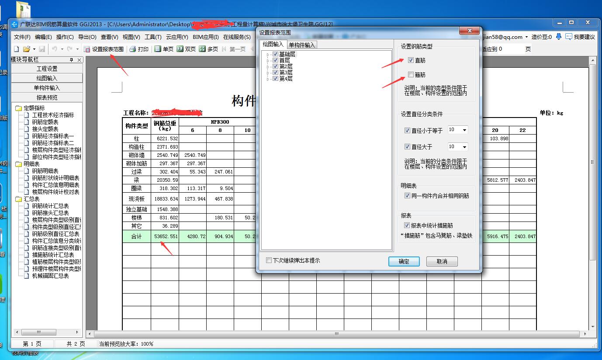Switch to 双页 double page view

[186, 49]
